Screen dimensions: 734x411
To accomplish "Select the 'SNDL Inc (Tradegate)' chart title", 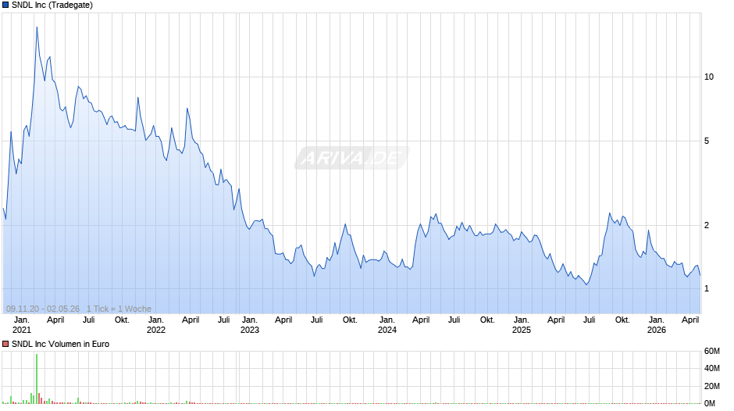I will tap(52, 5).
